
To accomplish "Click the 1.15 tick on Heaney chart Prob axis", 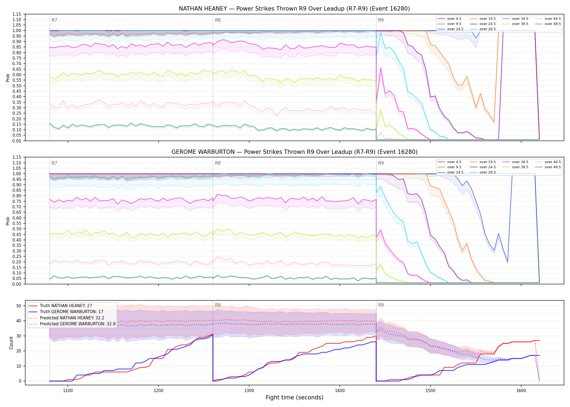I will pos(17,14).
